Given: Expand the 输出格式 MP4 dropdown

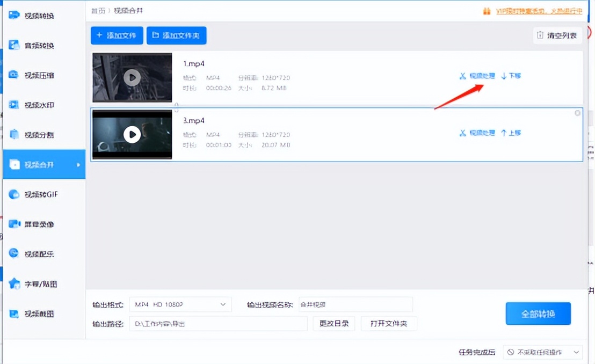Looking at the screenshot, I should (x=223, y=304).
